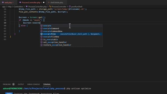Click 'Screen::get()' call on line 57

click(x=37, y=17)
